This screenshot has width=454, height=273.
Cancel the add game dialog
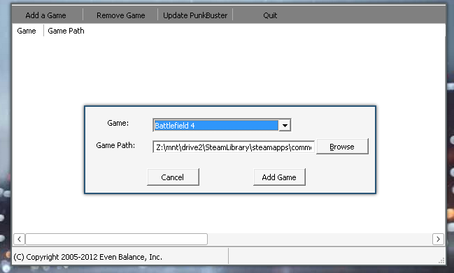pos(173,177)
